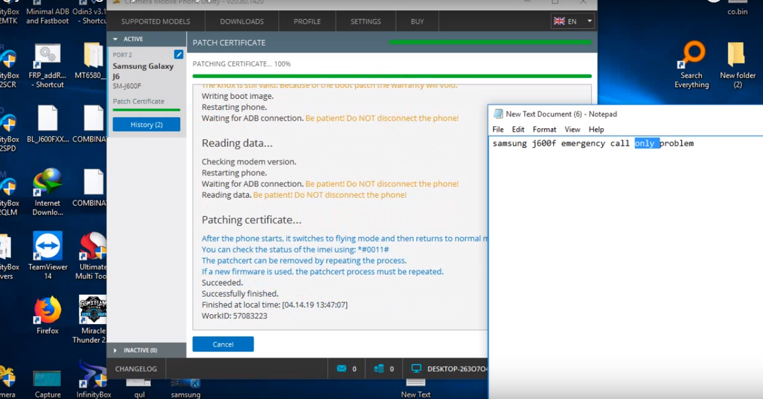
Task: Click the credits database icon in status bar
Action: [x=379, y=368]
